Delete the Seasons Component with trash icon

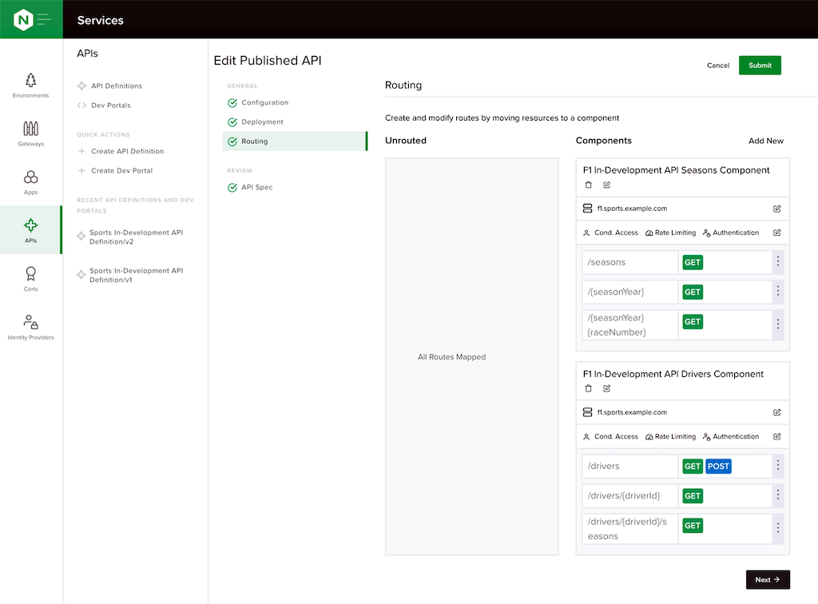tap(589, 185)
